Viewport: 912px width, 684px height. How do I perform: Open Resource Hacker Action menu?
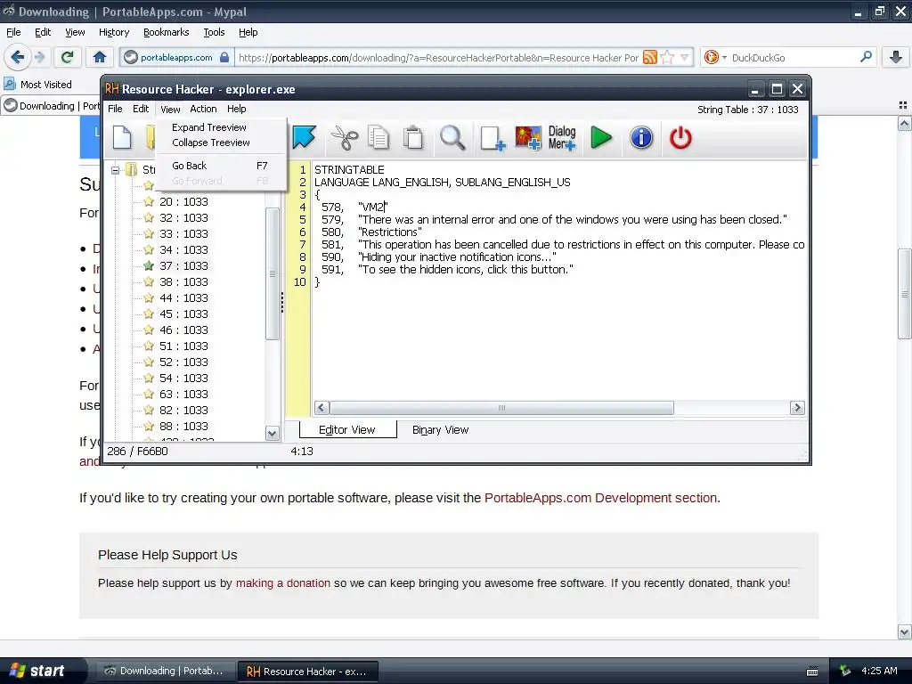tap(203, 109)
